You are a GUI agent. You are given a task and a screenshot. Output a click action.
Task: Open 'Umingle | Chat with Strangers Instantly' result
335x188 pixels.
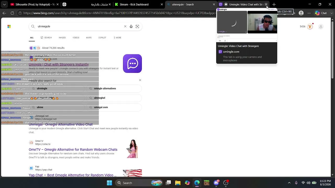(59, 64)
